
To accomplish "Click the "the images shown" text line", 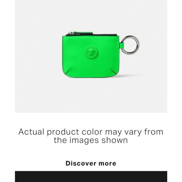I will click(x=91, y=140).
